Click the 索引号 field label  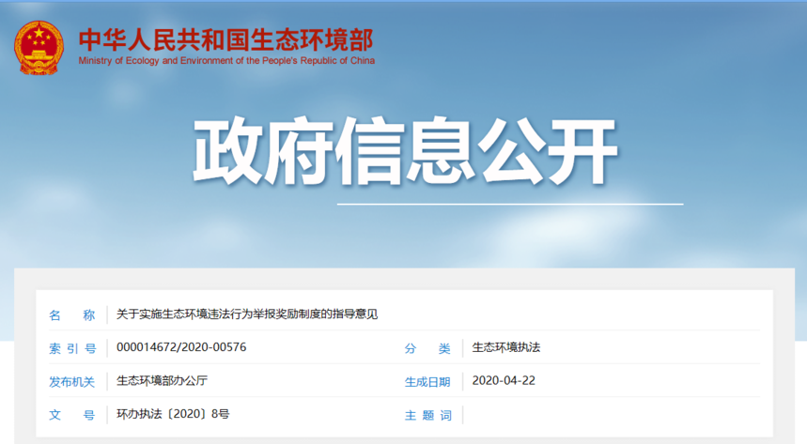point(72,348)
